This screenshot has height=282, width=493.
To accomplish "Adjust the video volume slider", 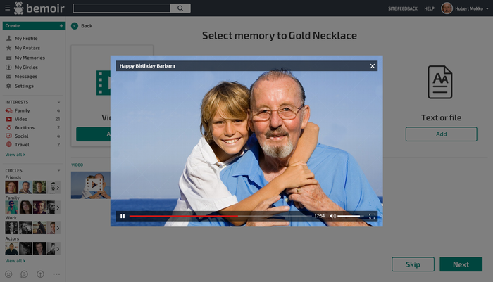I will [x=349, y=216].
